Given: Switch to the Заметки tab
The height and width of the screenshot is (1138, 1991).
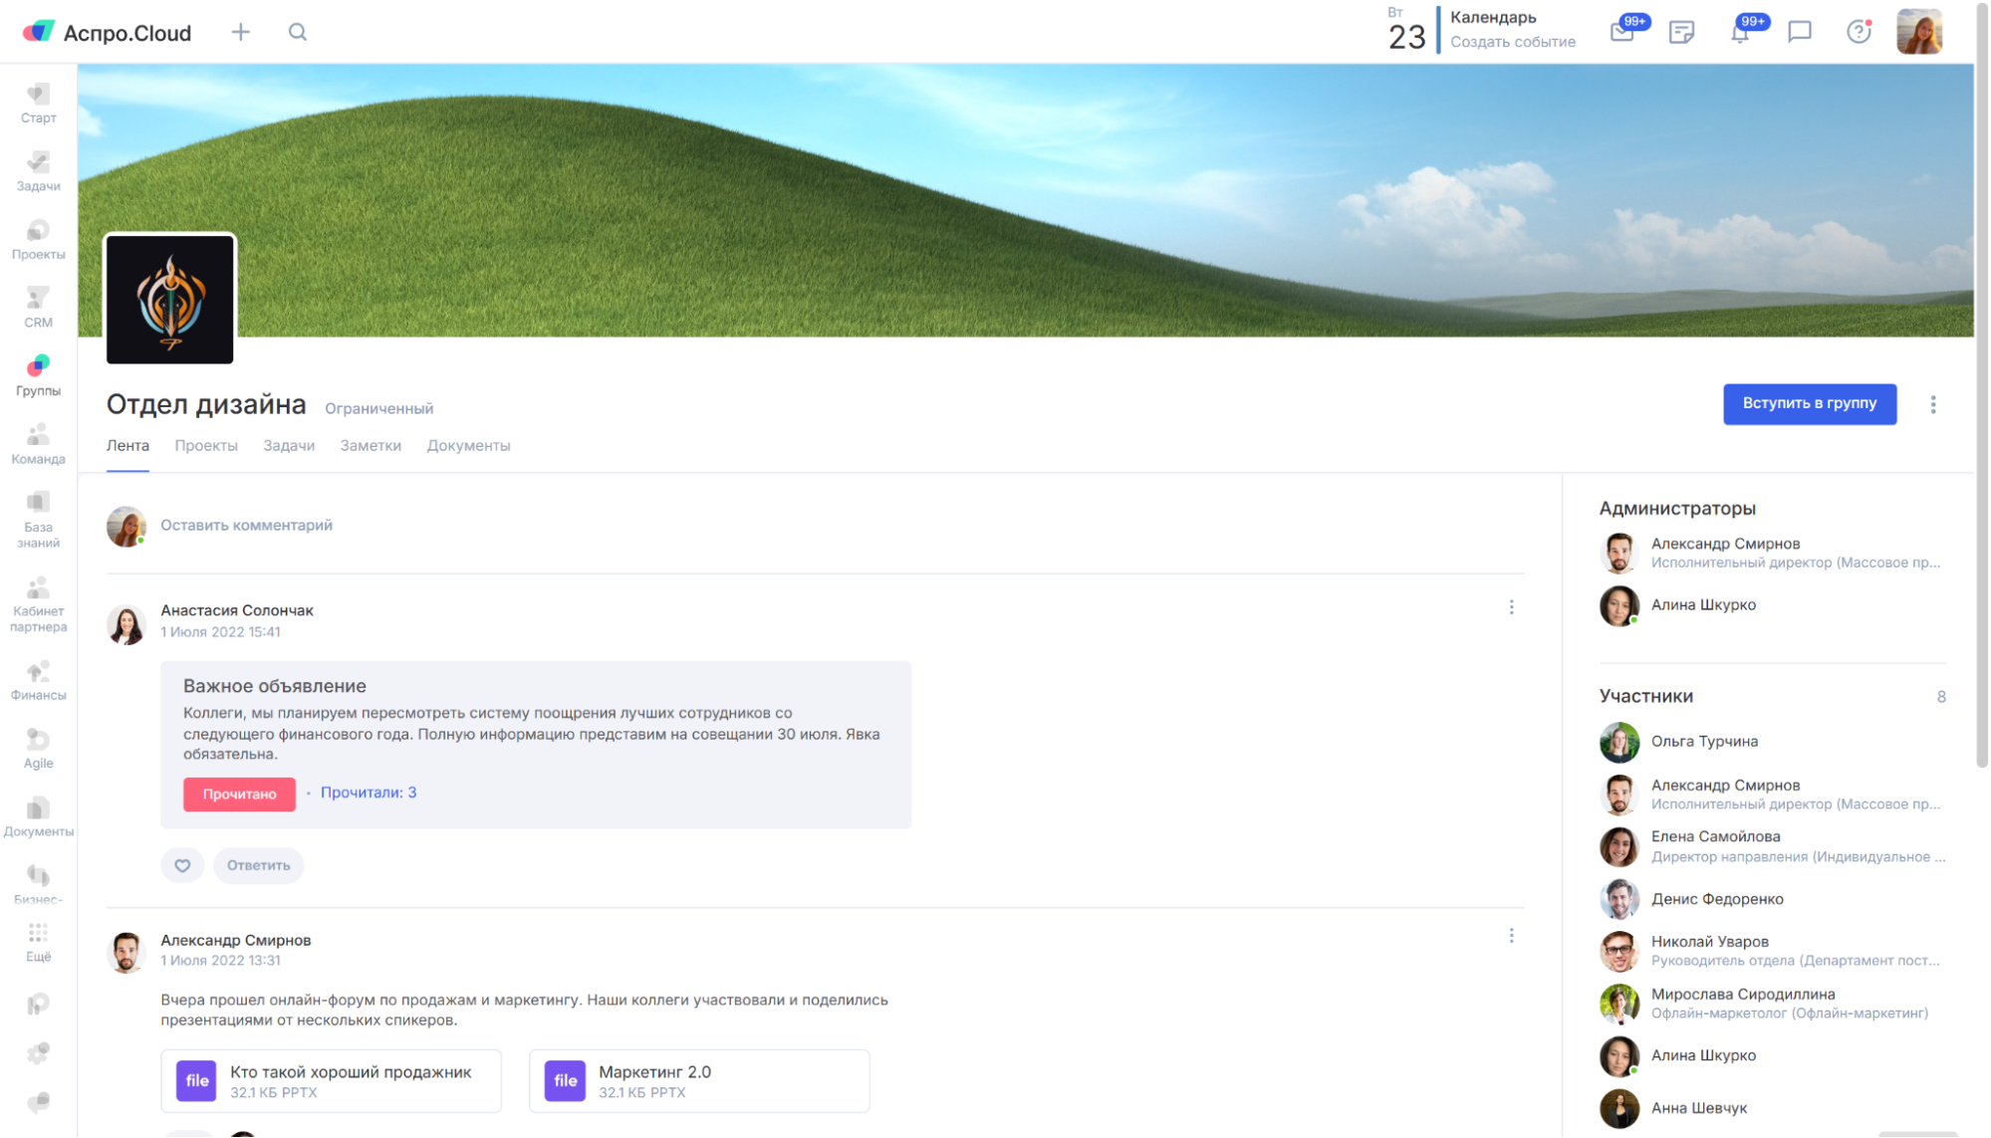Looking at the screenshot, I should [x=371, y=446].
